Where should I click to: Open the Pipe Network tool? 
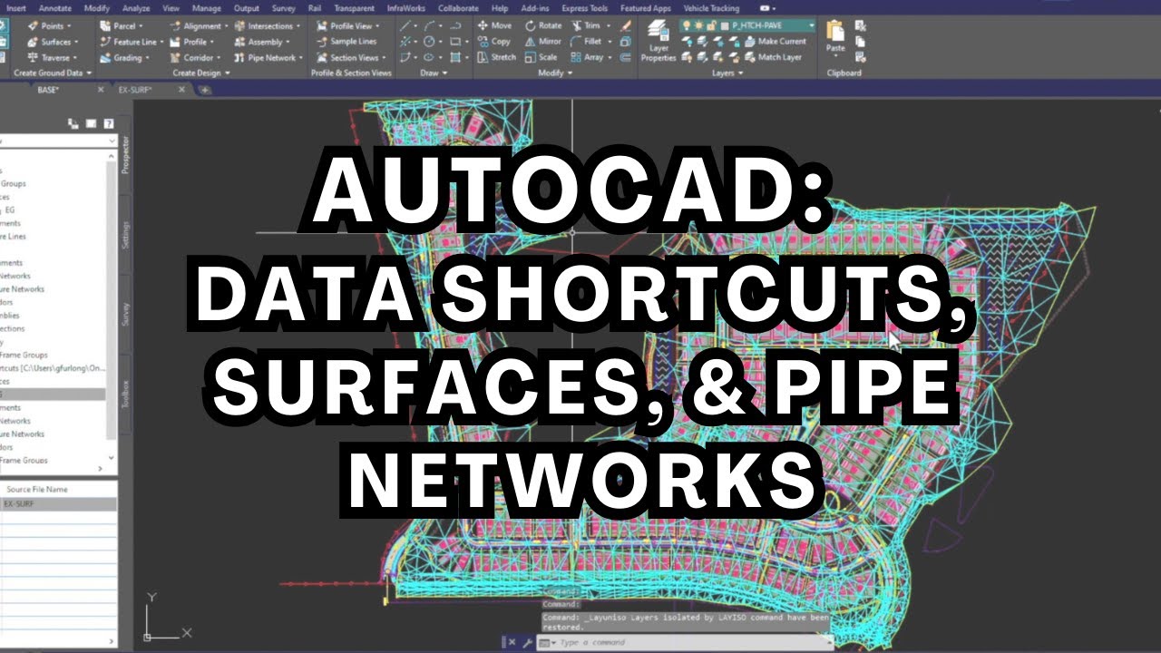click(268, 57)
